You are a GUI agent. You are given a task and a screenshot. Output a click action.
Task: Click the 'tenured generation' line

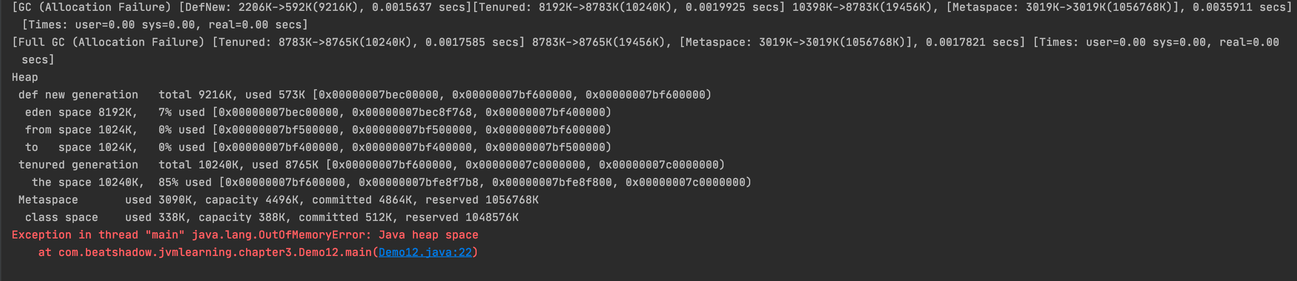coord(78,165)
